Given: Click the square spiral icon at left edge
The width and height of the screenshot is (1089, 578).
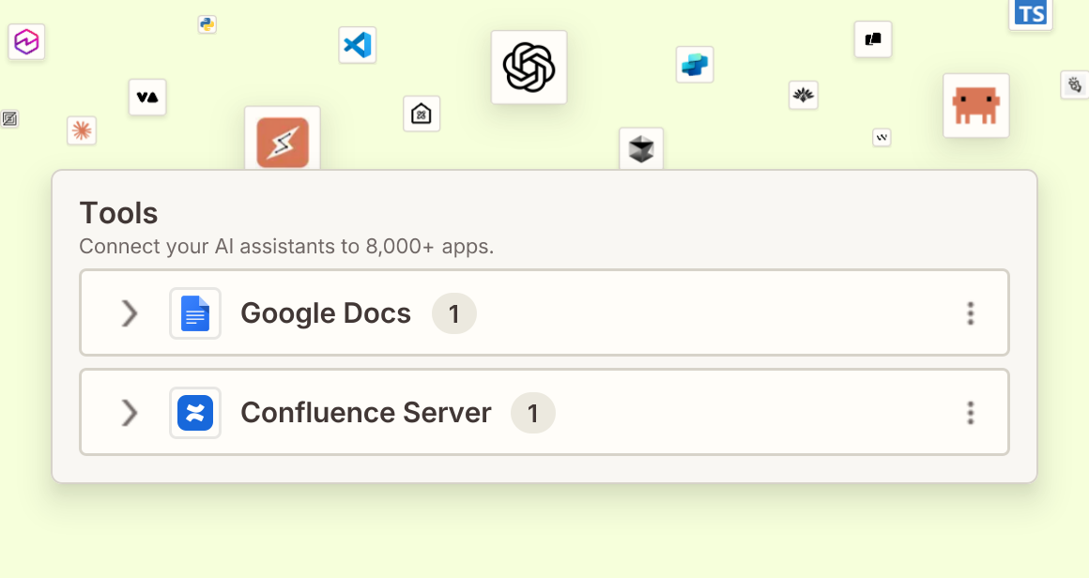Looking at the screenshot, I should click(9, 118).
